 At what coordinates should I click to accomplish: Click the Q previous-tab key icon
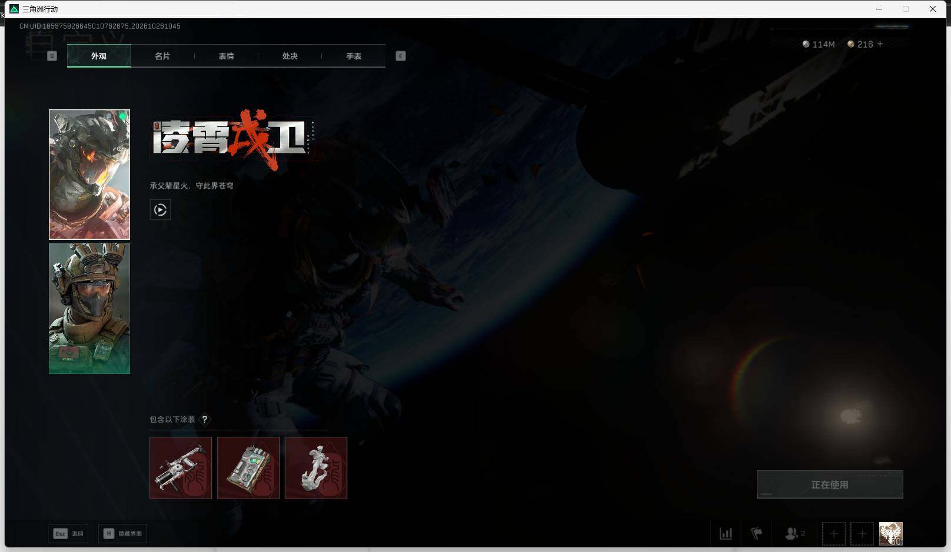[52, 56]
